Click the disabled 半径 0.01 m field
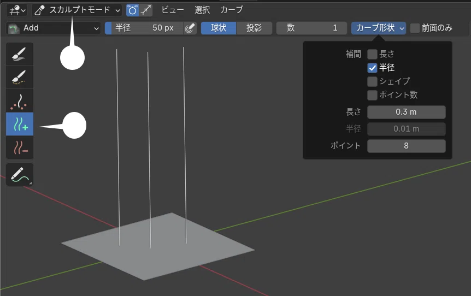 pyautogui.click(x=406, y=129)
